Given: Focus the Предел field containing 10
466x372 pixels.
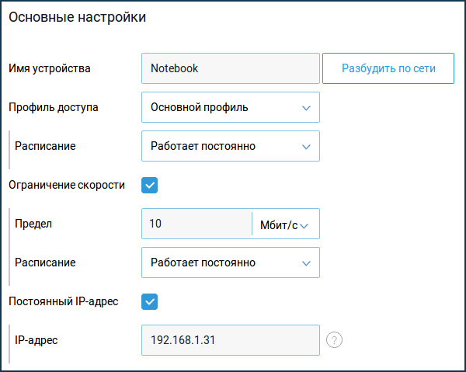Looking at the screenshot, I should tap(196, 224).
